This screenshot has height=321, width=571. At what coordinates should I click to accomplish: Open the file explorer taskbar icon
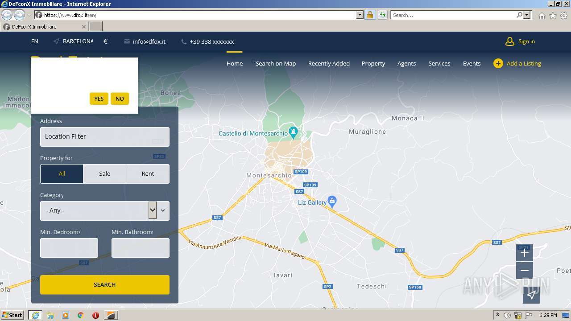[50, 315]
